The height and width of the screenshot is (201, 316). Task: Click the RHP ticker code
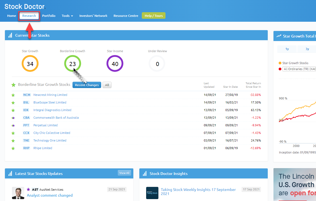point(26,148)
